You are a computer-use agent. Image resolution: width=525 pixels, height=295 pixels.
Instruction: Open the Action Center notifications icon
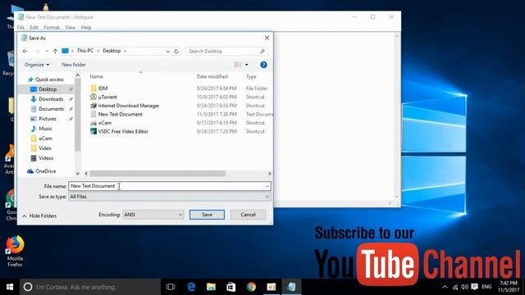pos(474,287)
